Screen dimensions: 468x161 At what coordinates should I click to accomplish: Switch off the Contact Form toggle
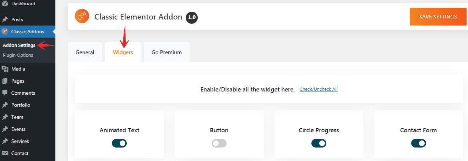coord(419,143)
